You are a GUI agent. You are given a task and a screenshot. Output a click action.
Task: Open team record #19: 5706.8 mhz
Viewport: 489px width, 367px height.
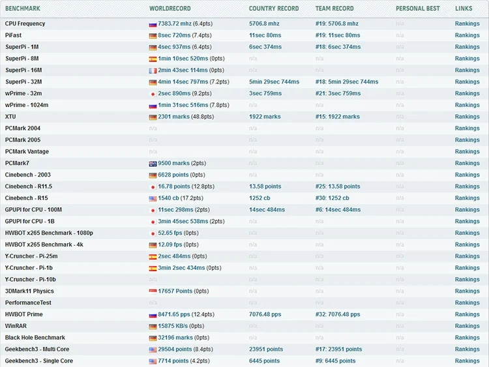coord(337,23)
